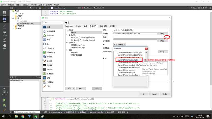Click OK in options dialog
Image resolution: width=212 pixels, height=119 pixels.
[x=143, y=94]
